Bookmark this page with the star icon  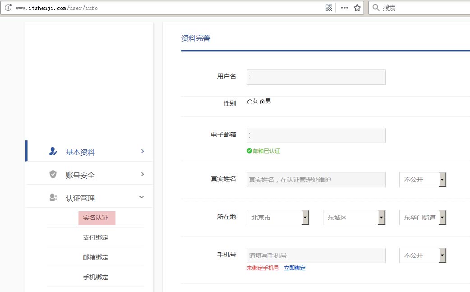[357, 8]
